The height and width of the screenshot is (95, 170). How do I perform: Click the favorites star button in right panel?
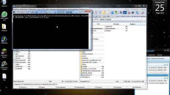[143, 22]
